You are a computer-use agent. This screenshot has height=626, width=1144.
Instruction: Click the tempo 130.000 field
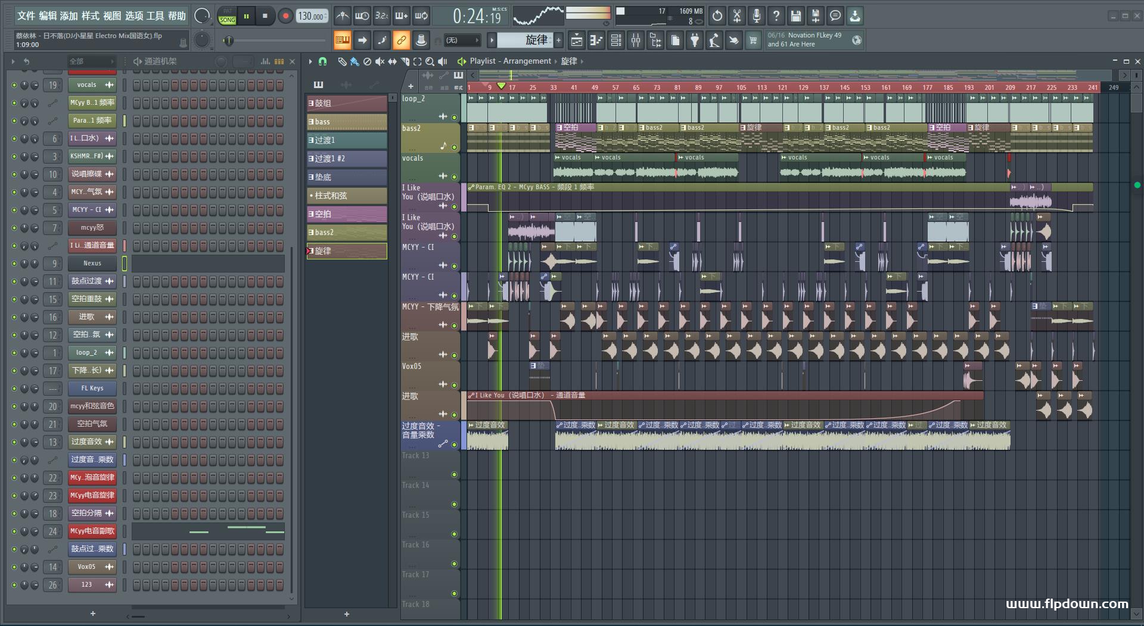[312, 16]
